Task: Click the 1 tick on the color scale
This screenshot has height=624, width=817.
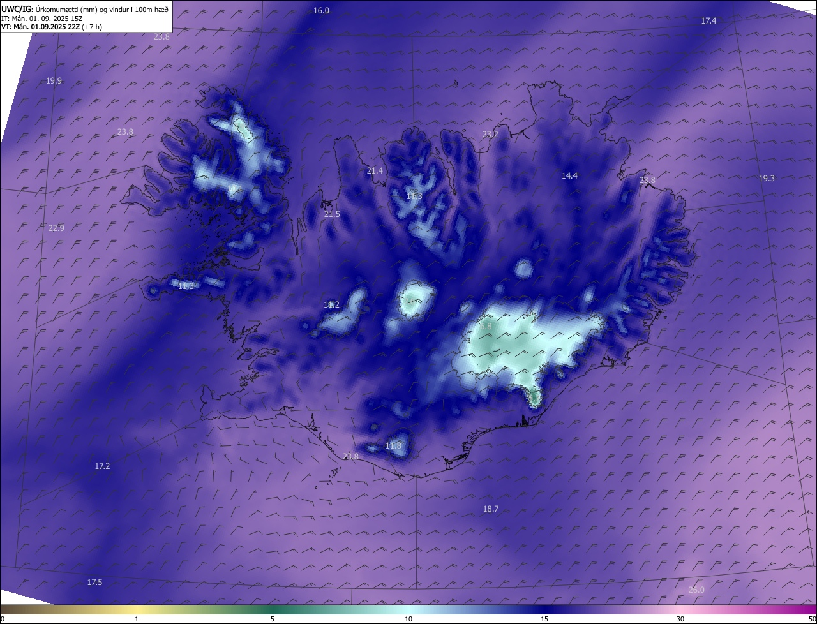Action: pyautogui.click(x=137, y=620)
